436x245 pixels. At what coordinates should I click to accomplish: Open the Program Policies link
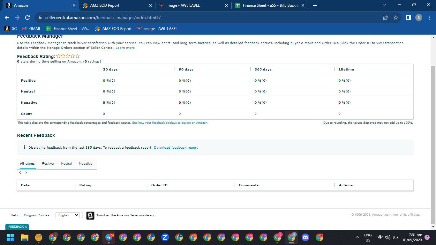tap(36, 215)
